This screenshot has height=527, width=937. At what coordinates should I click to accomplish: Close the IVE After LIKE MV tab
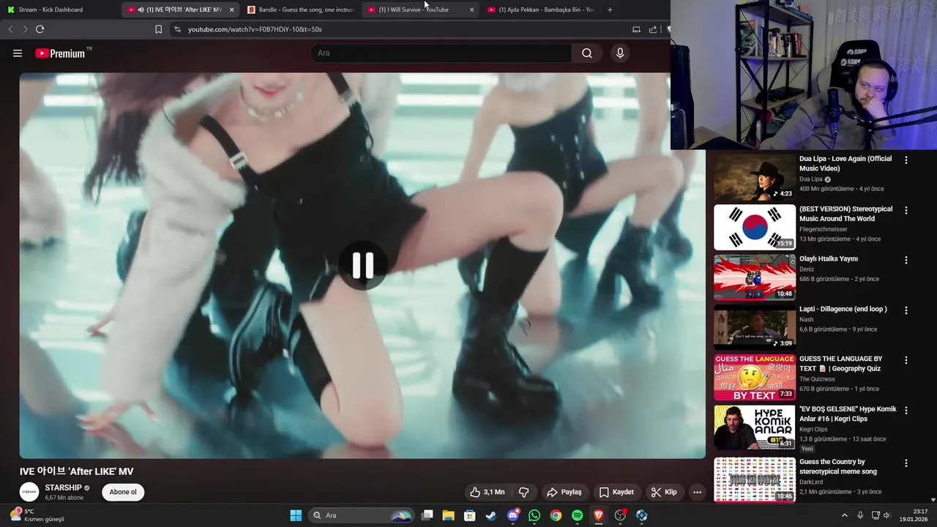click(x=231, y=10)
